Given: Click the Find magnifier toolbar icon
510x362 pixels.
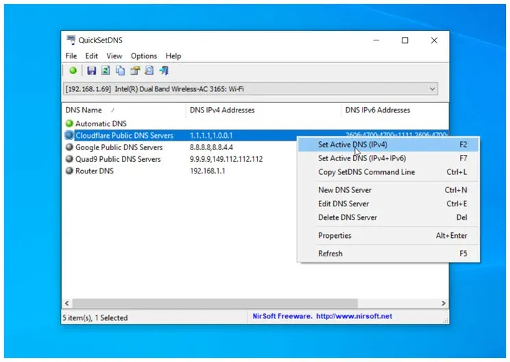Looking at the screenshot, I should click(x=149, y=71).
